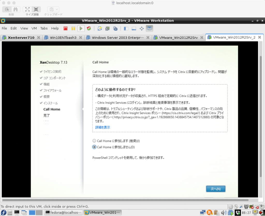Click the VMware_Win201 taskbar button
Screen dimensions: 265x216
pyautogui.click(x=102, y=212)
